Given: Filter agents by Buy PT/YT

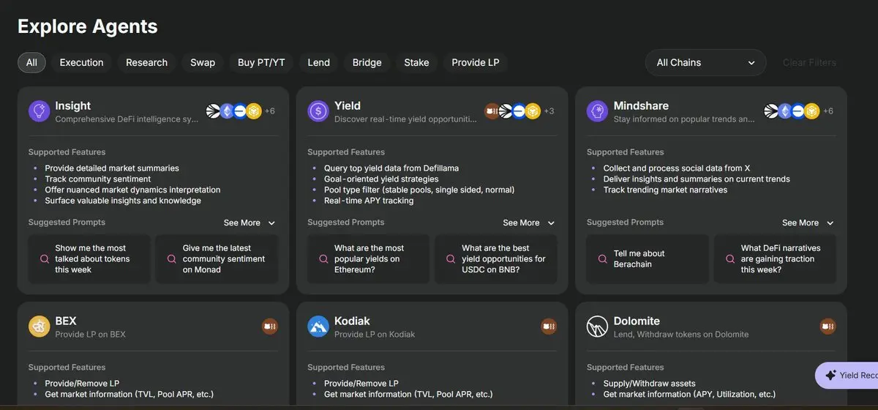Looking at the screenshot, I should [x=261, y=63].
